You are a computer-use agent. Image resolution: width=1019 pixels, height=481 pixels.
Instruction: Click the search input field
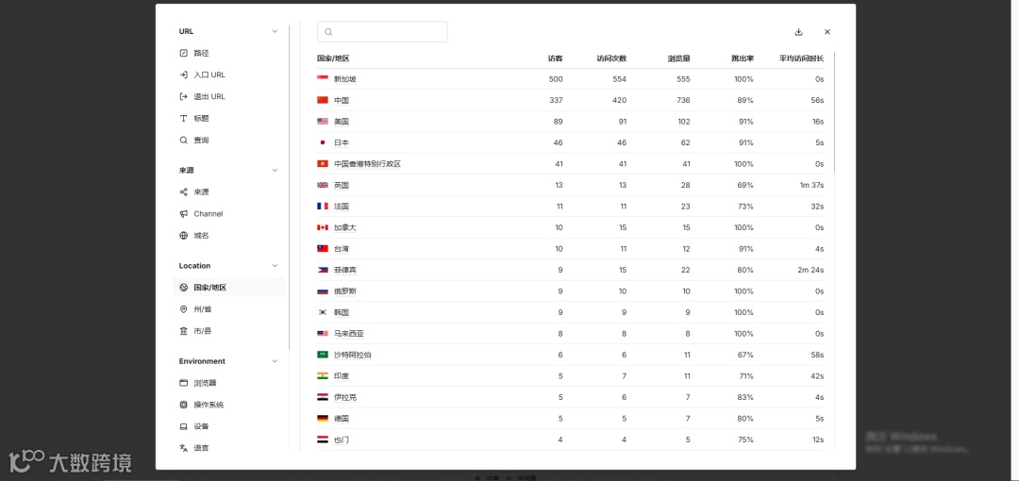coord(382,32)
